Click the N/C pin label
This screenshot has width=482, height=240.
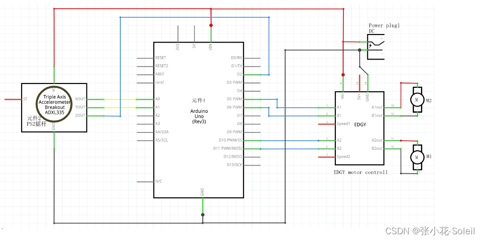pos(159,181)
